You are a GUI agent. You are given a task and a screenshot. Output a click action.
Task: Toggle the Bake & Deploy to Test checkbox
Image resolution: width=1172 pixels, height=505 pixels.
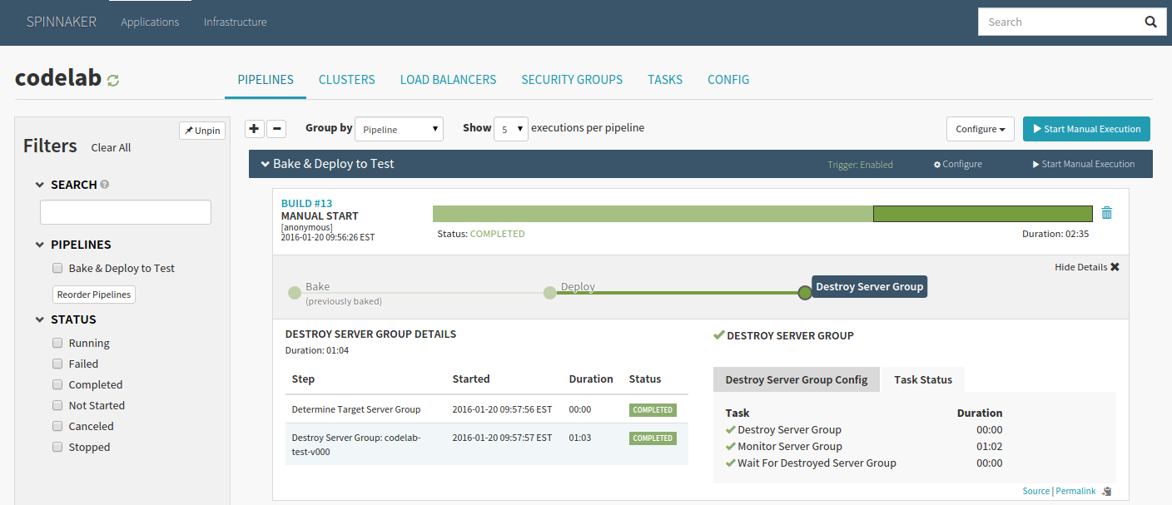click(57, 268)
